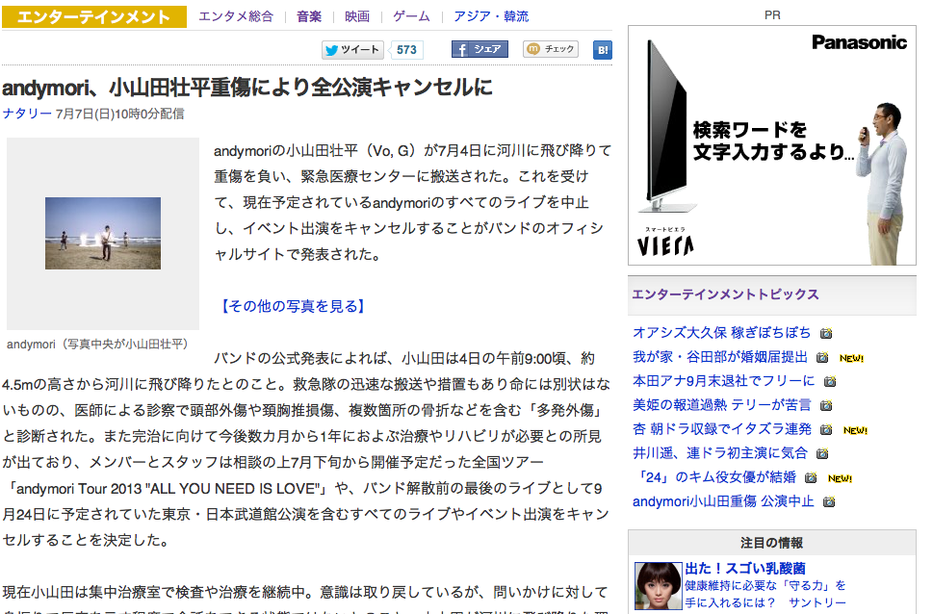Viewport: 933px width, 614px height.
Task: Click camera icon beside 井川遥 topic
Action: click(x=822, y=454)
